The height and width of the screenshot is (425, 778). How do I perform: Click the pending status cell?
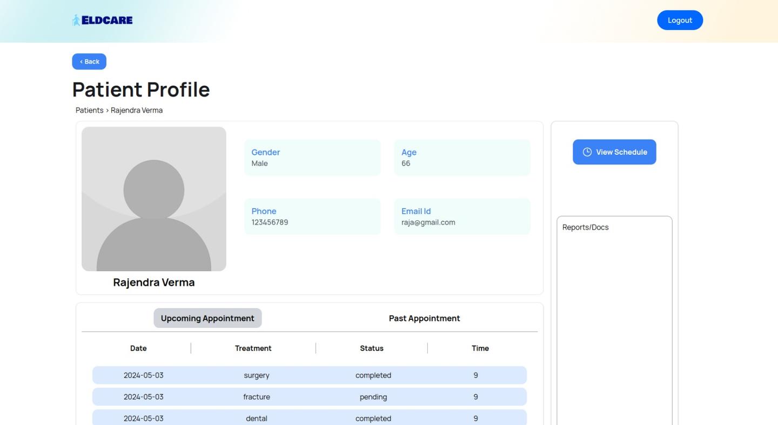[x=373, y=397]
